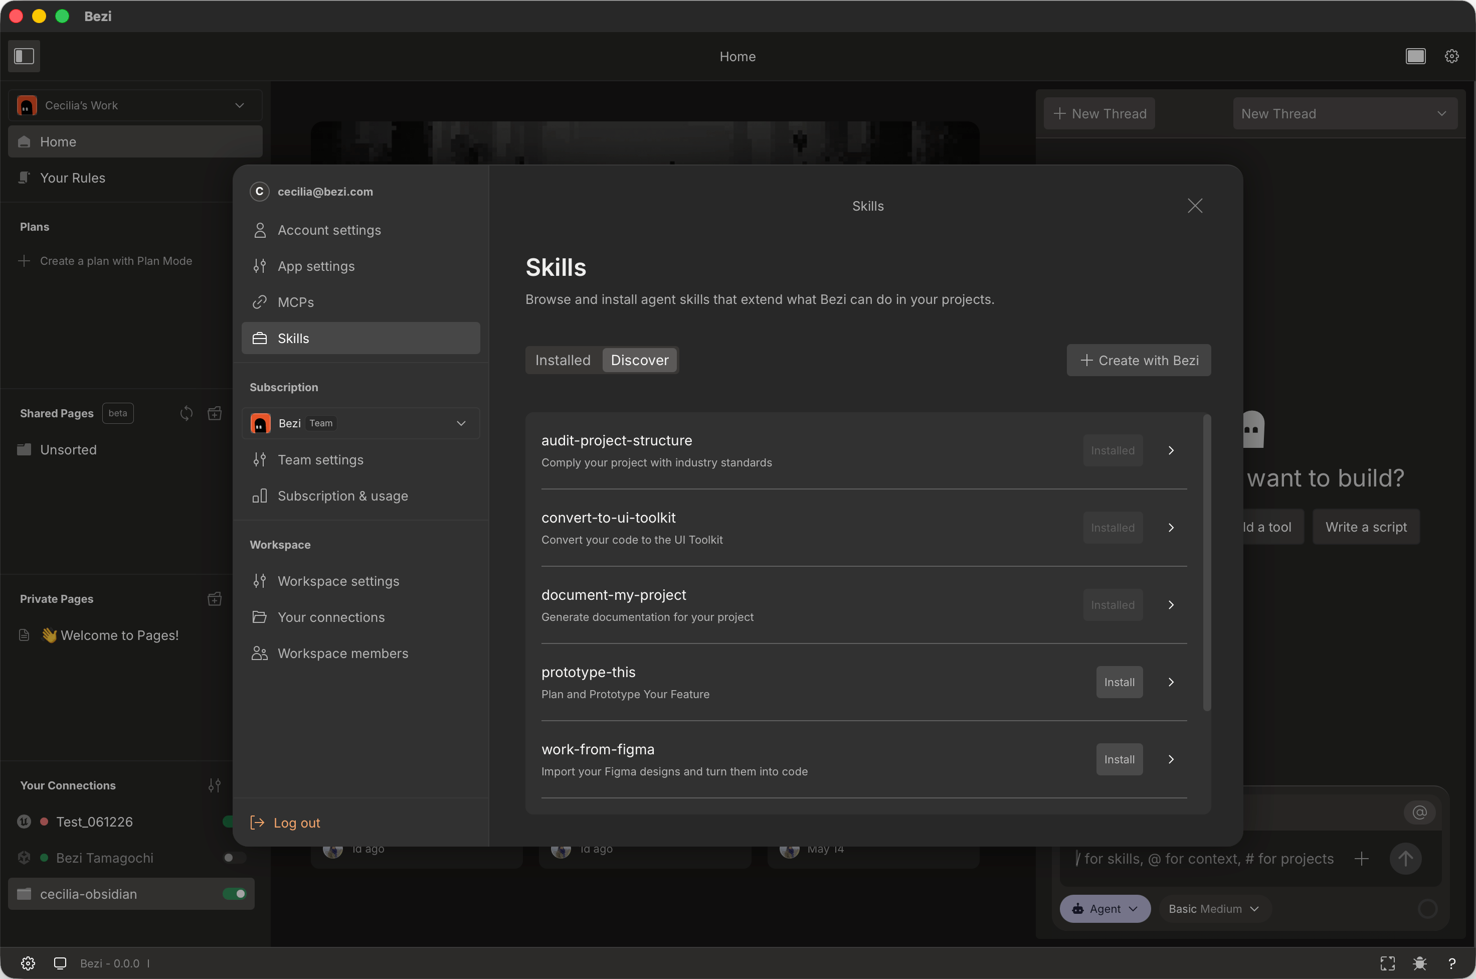Open the Basic Medium model dropdown
The height and width of the screenshot is (979, 1476).
coord(1213,908)
